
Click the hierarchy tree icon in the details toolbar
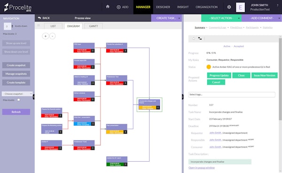point(200,38)
